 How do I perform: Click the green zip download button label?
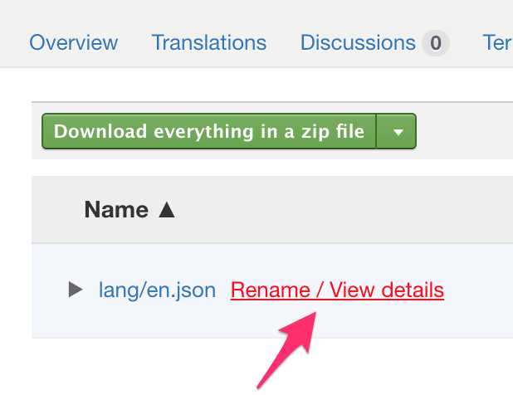point(209,131)
